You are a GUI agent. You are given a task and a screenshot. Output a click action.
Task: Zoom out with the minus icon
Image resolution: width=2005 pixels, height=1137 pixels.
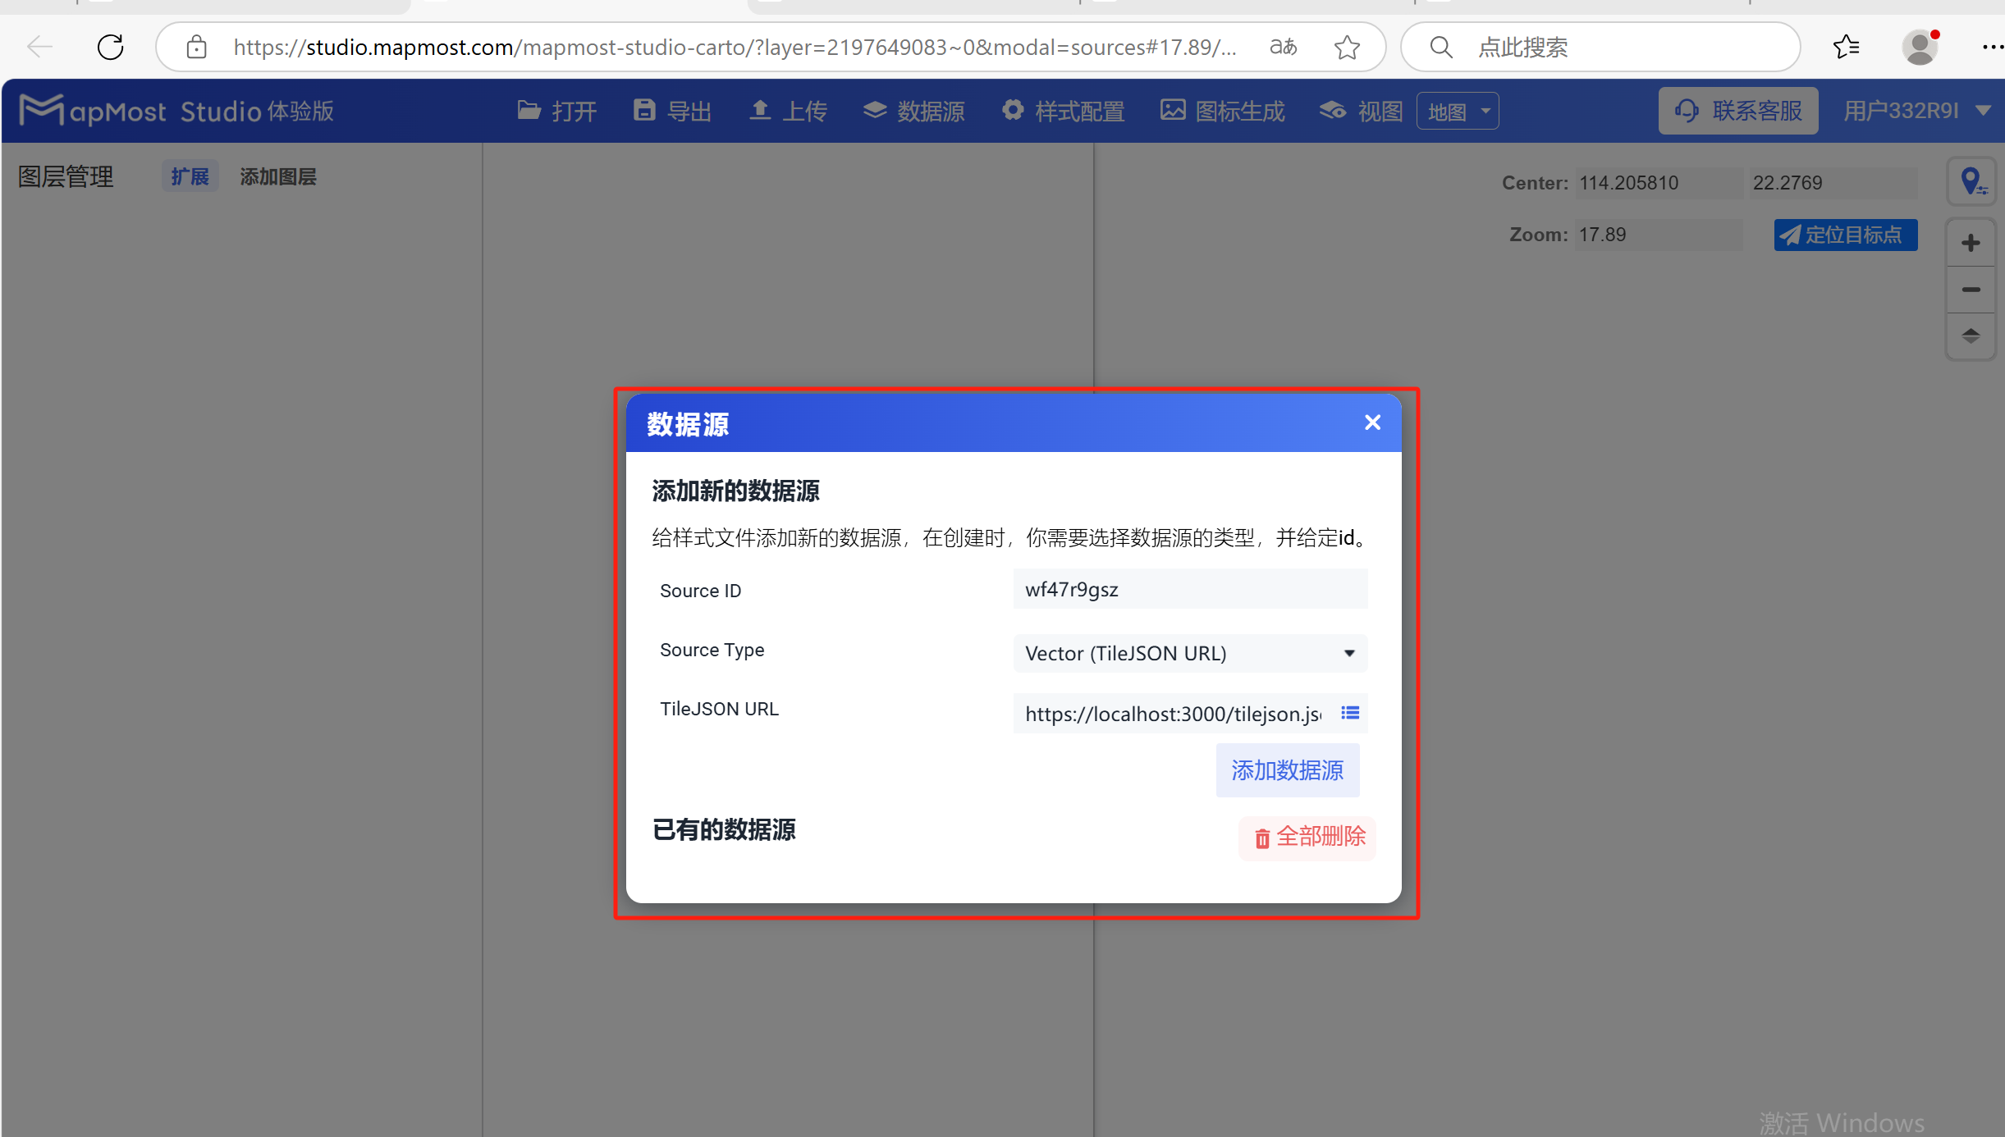(1971, 290)
